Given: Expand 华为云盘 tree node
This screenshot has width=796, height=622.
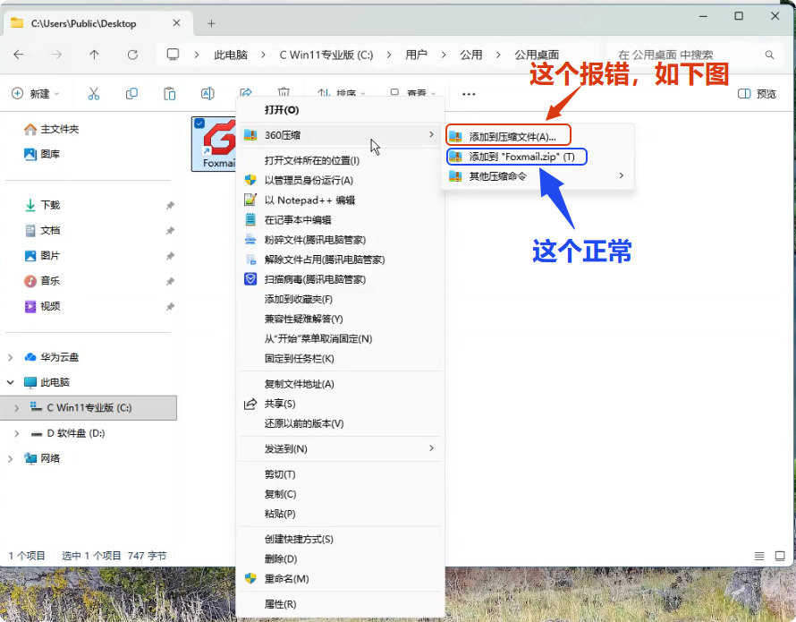Looking at the screenshot, I should point(10,357).
